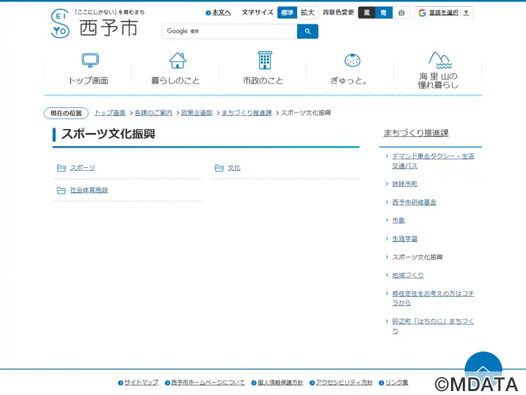Switch background color to 黒

(367, 13)
